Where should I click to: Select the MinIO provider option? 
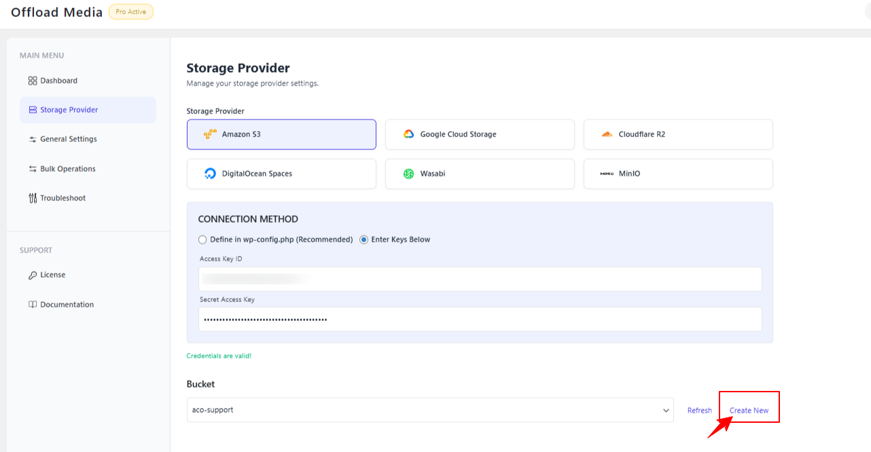(678, 174)
